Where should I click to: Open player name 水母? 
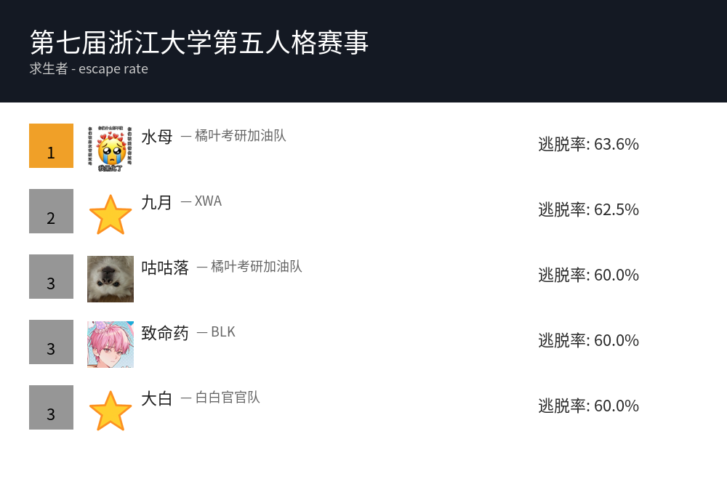[x=157, y=137]
